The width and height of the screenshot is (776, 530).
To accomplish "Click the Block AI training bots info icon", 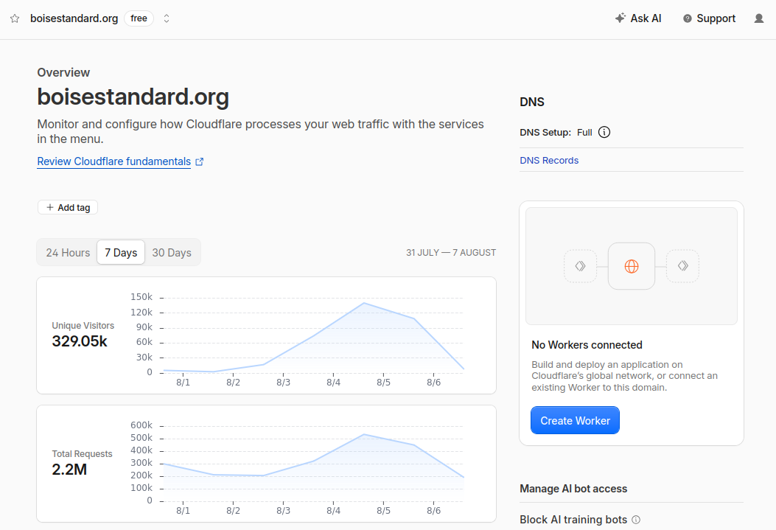I will click(x=637, y=520).
